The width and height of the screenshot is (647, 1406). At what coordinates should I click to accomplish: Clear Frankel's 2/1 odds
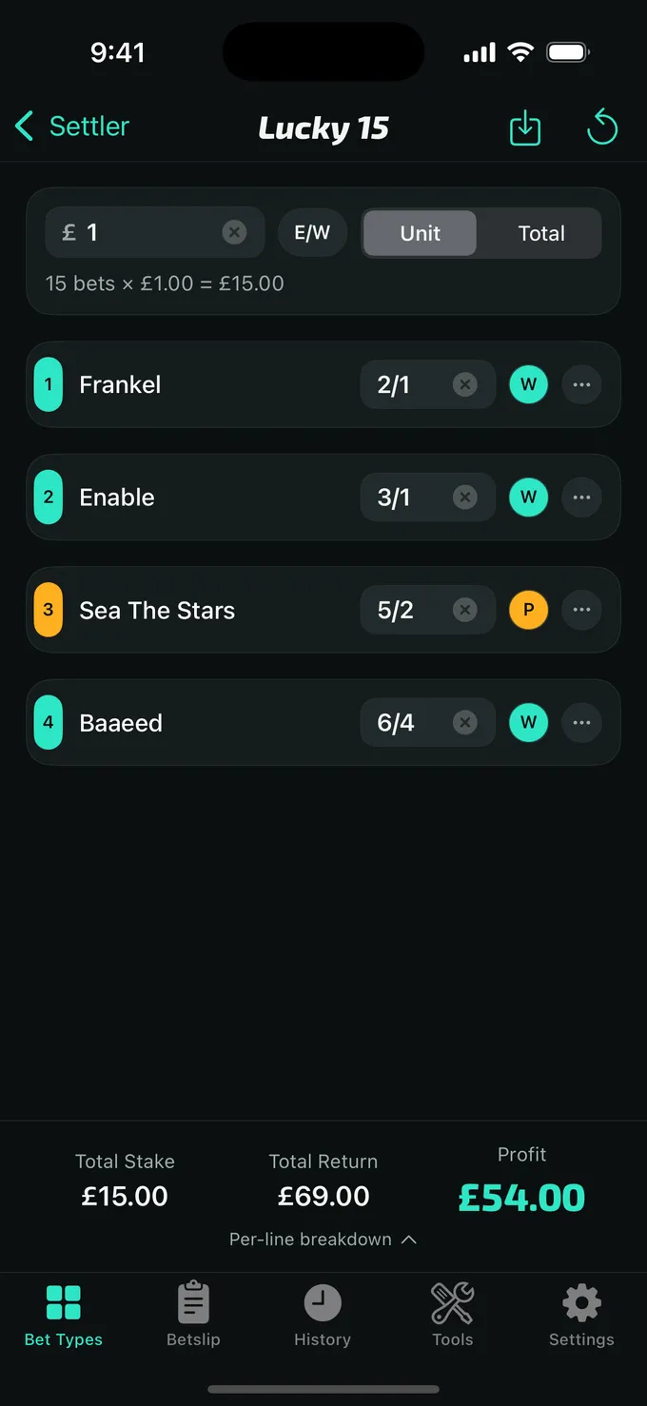click(x=464, y=384)
